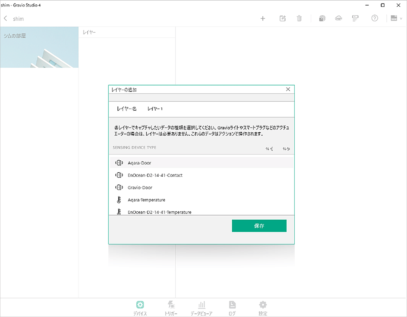Open the MQTT cloud icon
This screenshot has height=317, width=407.
coord(339,18)
